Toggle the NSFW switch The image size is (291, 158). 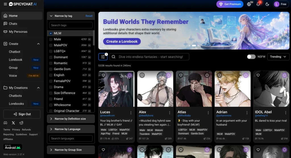(x=251, y=57)
